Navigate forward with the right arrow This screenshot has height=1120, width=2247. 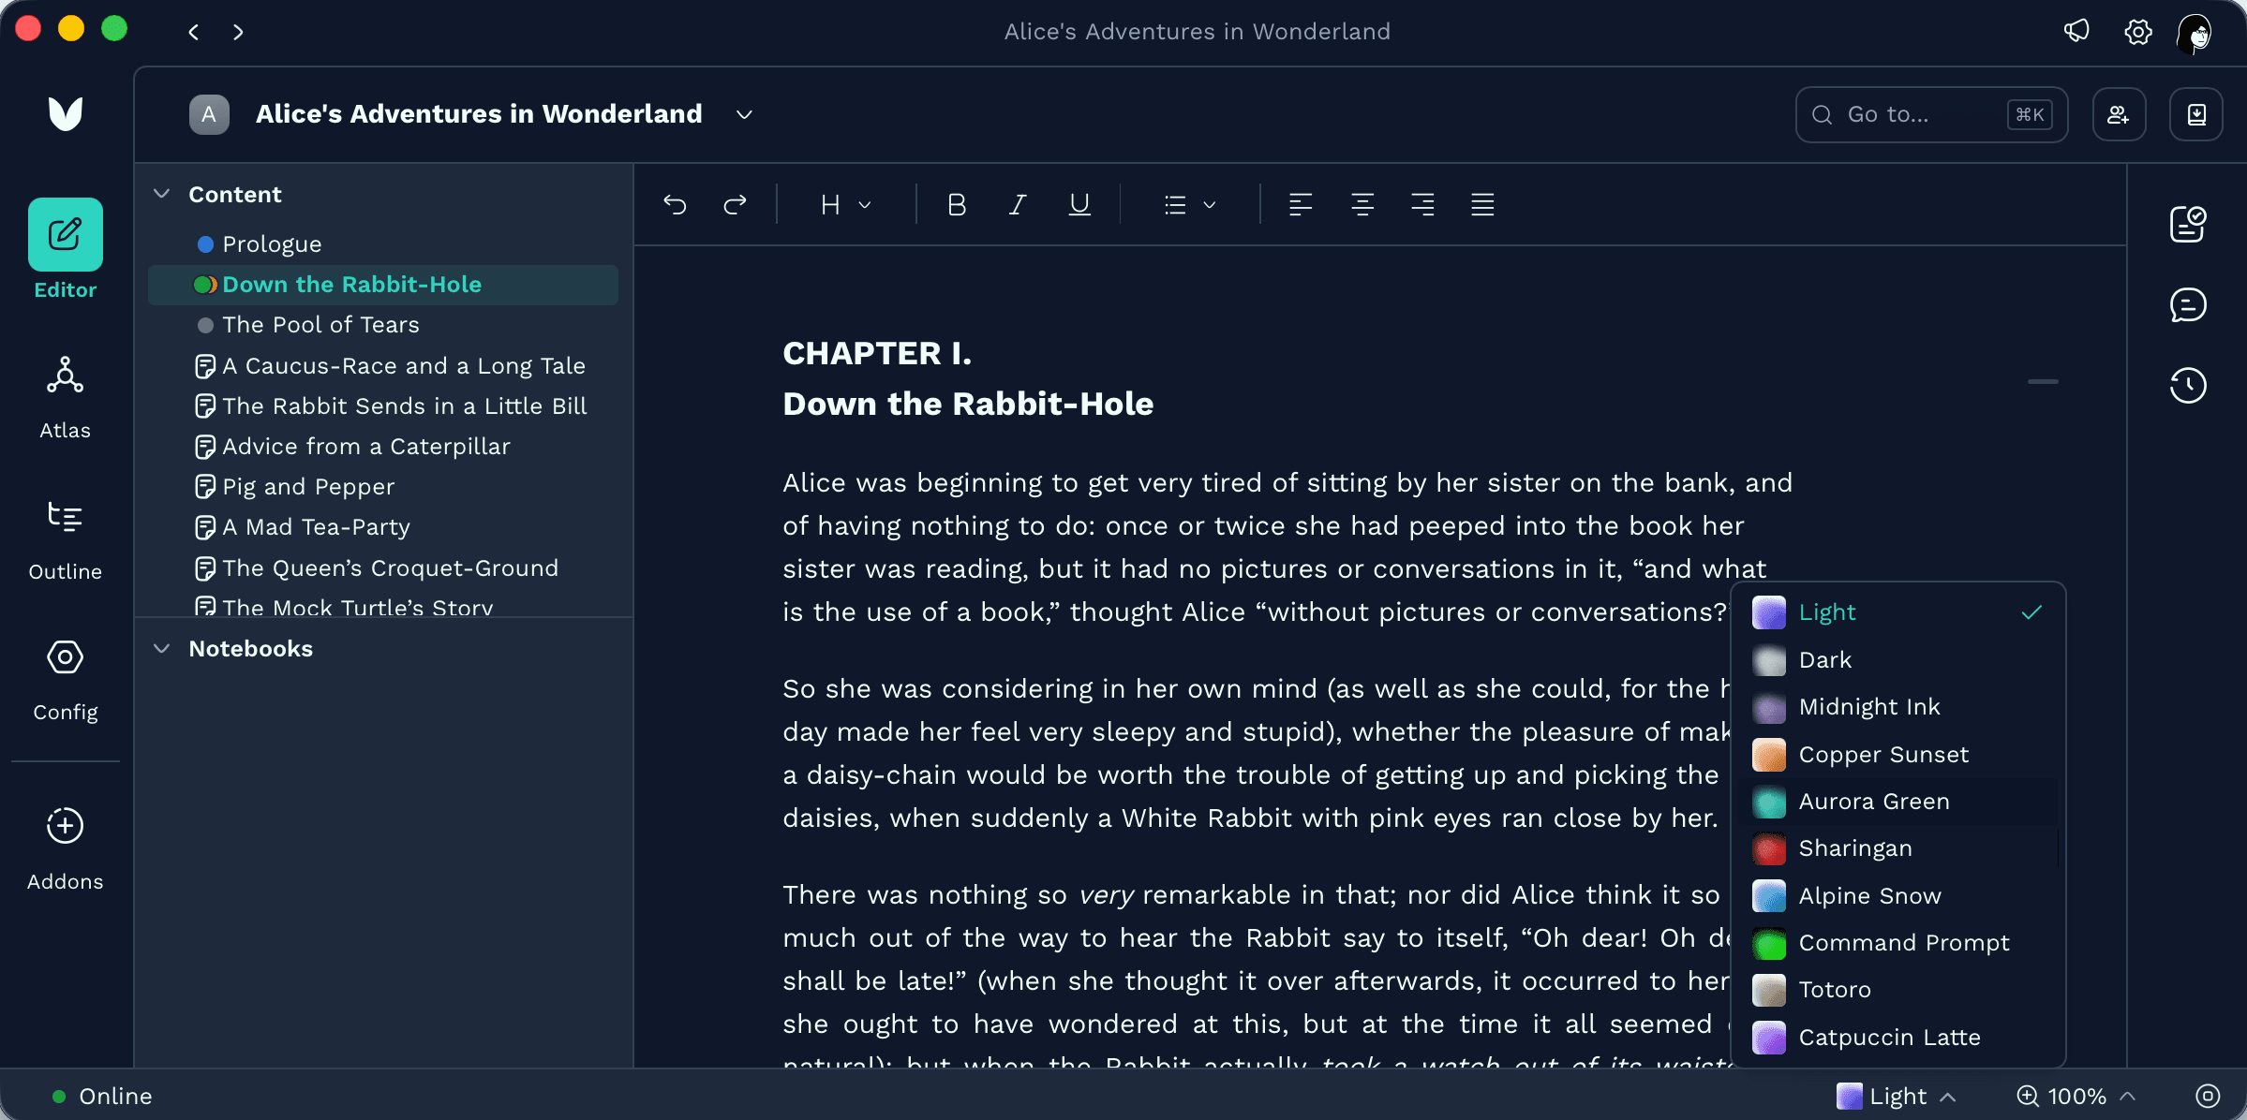click(238, 32)
